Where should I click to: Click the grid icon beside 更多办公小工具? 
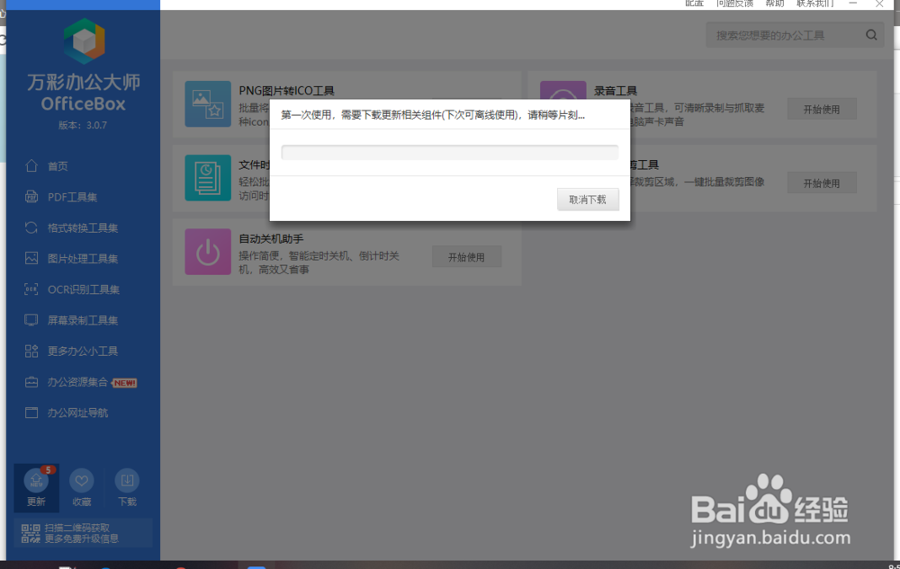[x=31, y=351]
